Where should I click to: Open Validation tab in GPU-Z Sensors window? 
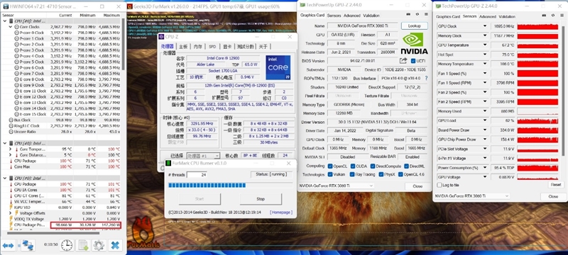(x=507, y=16)
